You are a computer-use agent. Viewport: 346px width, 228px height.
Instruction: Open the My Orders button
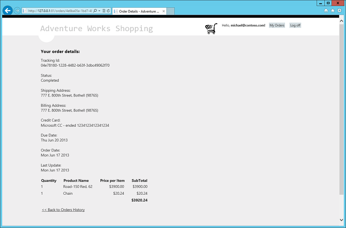[277, 26]
